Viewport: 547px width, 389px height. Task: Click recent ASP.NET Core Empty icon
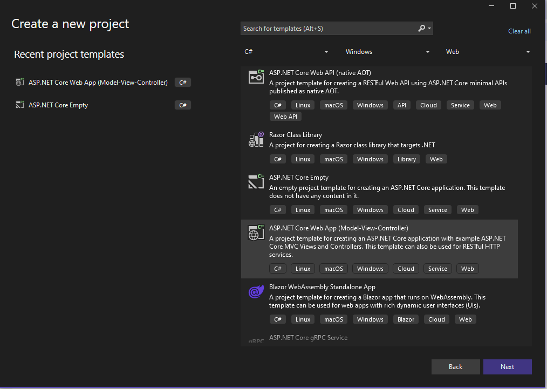tap(20, 105)
